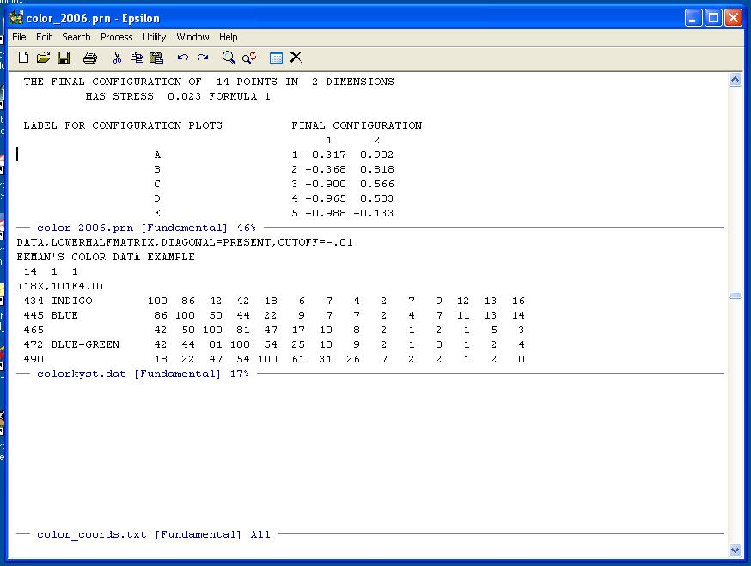Click the Open file folder icon
The image size is (751, 566).
43,58
